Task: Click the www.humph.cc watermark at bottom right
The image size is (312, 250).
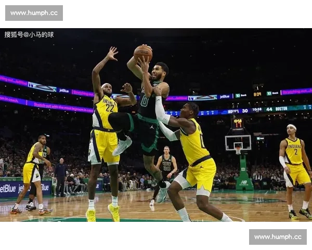Action: click(x=277, y=237)
